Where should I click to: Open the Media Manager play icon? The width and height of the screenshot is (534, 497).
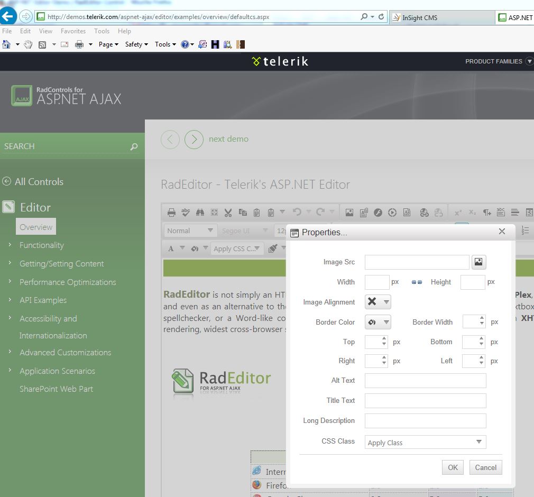point(392,213)
